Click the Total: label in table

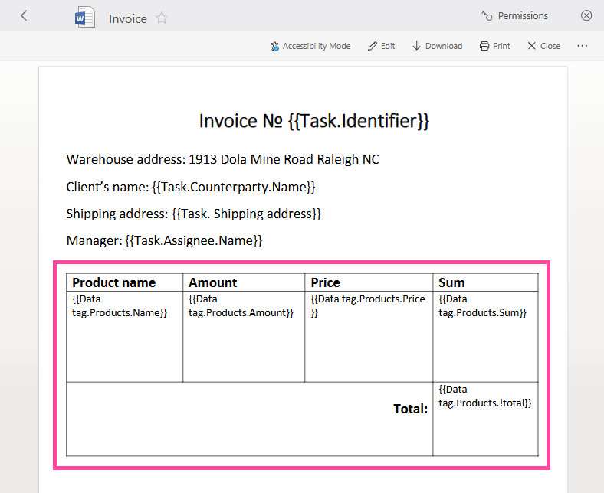click(410, 409)
